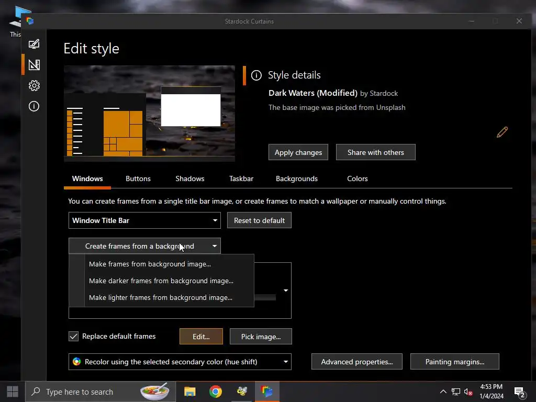
Task: Open the notification center icon
Action: [x=520, y=393]
